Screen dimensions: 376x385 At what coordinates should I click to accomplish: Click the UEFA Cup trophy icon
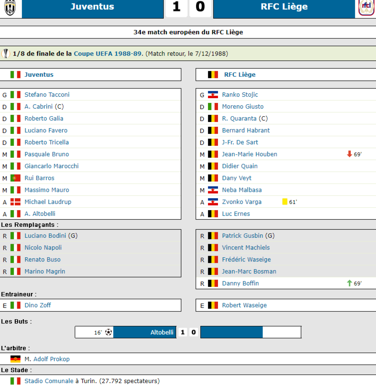(6, 54)
